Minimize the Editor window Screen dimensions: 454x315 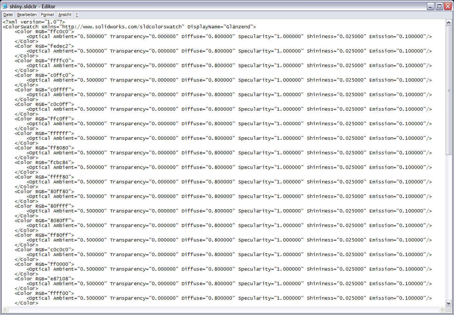[x=431, y=6]
